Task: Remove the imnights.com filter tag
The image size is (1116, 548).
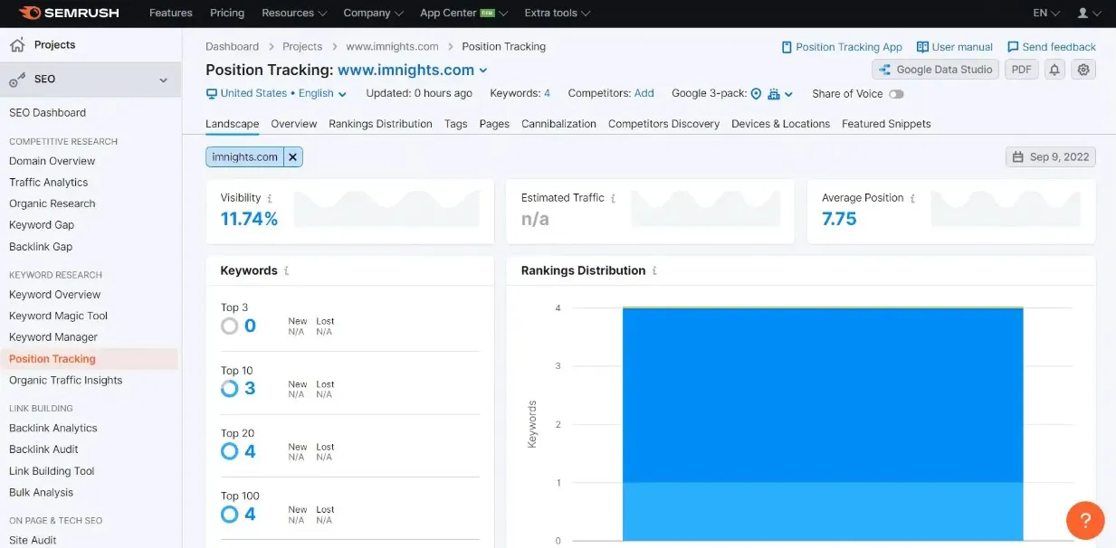Action: pyautogui.click(x=292, y=157)
